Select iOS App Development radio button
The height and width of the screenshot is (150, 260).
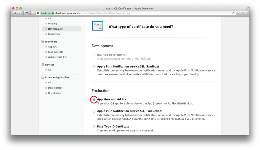coord(94,55)
